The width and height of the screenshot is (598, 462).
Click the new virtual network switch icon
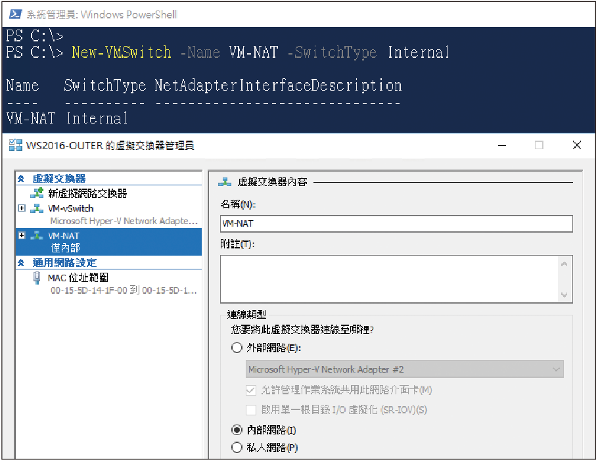click(37, 193)
